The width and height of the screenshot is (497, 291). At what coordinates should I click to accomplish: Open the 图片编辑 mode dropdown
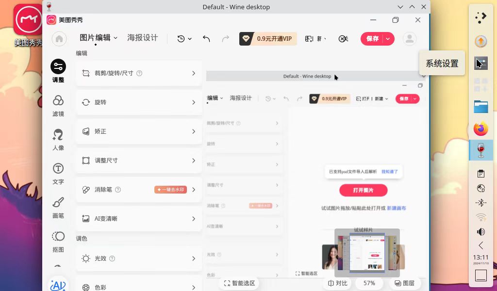coord(98,38)
